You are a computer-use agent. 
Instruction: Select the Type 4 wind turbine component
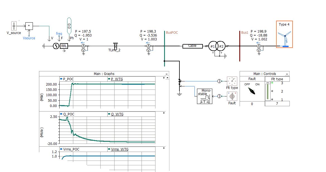coord(284,35)
